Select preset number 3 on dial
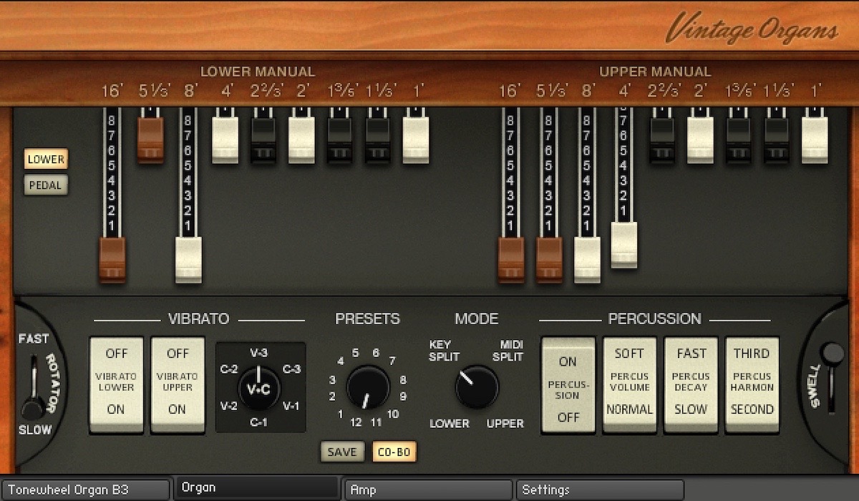859x501 pixels. click(x=332, y=379)
